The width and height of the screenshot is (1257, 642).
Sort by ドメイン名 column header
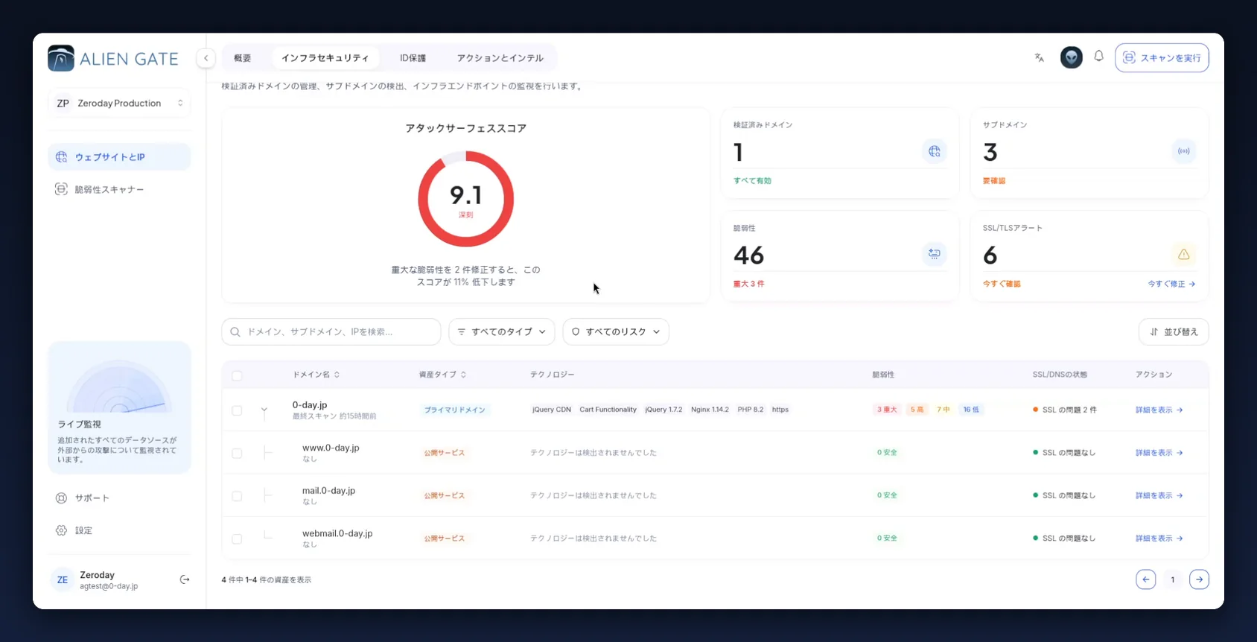click(x=316, y=375)
